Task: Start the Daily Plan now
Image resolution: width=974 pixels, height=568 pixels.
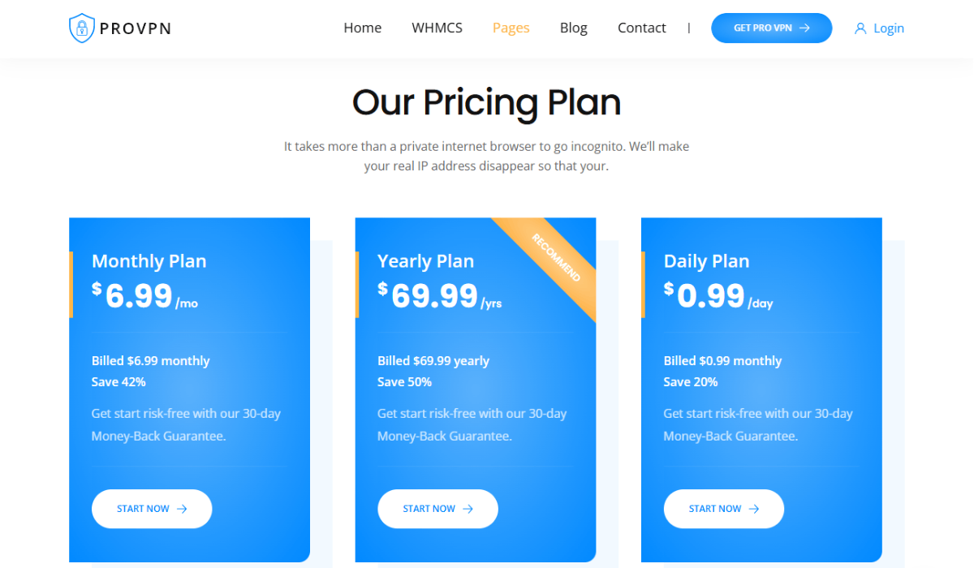Action: coord(724,509)
